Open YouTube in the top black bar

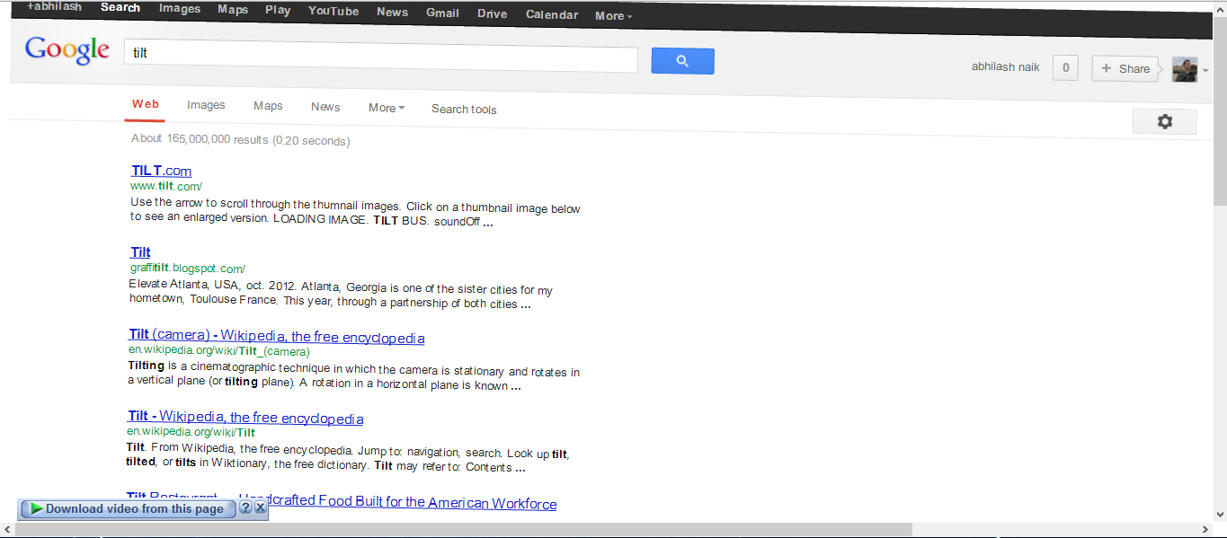(333, 11)
